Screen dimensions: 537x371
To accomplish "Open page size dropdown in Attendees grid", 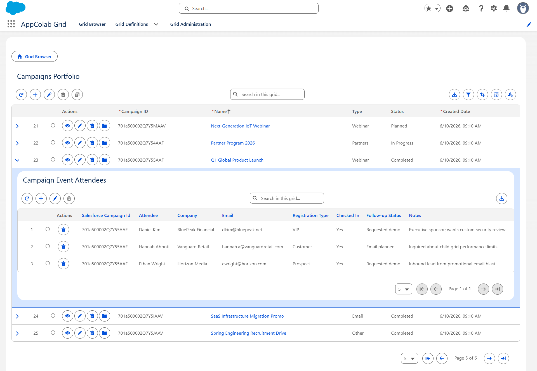I will click(404, 289).
